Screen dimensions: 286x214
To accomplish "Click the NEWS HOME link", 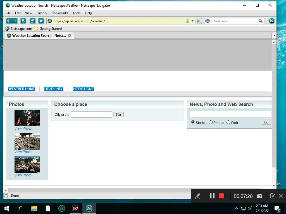I will click(83, 89).
